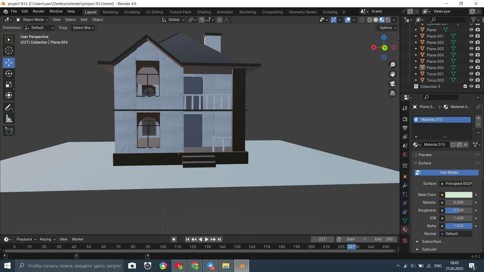Image resolution: width=484 pixels, height=272 pixels.
Task: Open the Playback dropdown
Action: [26, 239]
